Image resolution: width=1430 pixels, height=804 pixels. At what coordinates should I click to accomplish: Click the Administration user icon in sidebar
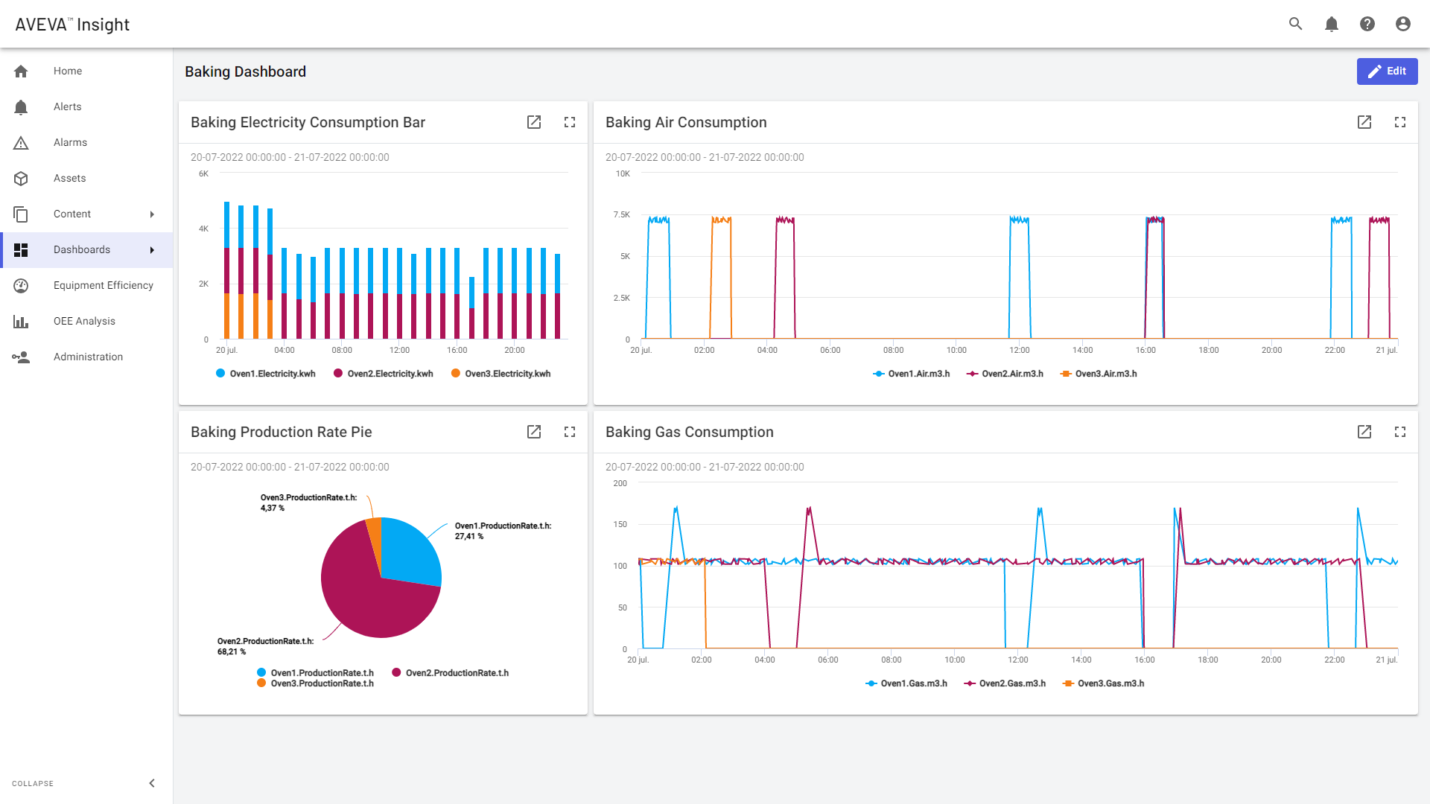(21, 357)
